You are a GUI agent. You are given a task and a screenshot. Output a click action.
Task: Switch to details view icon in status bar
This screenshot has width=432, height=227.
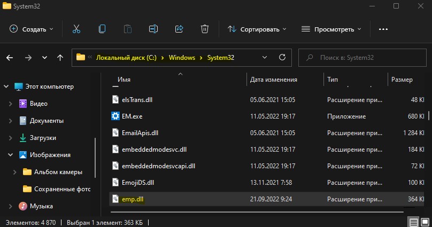413,222
